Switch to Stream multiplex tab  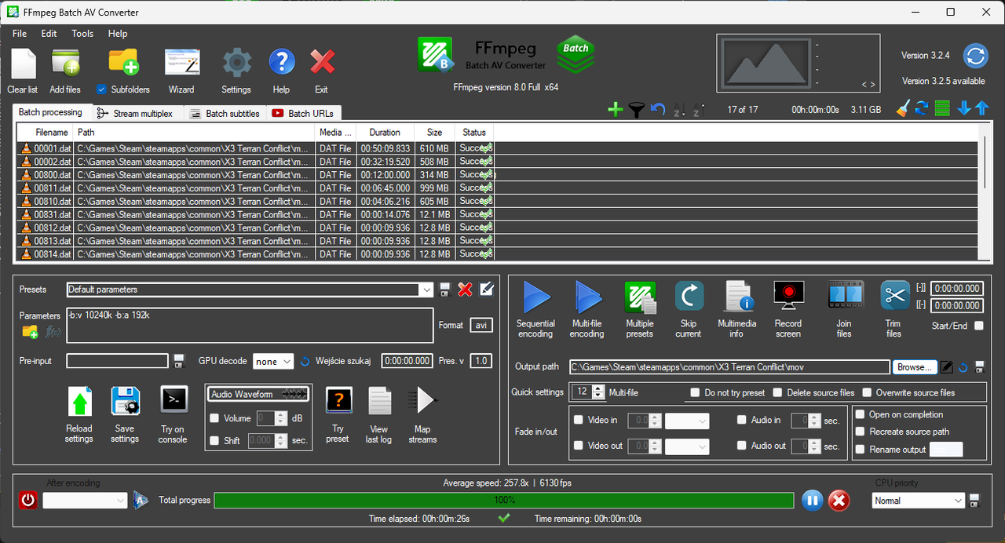pos(138,114)
